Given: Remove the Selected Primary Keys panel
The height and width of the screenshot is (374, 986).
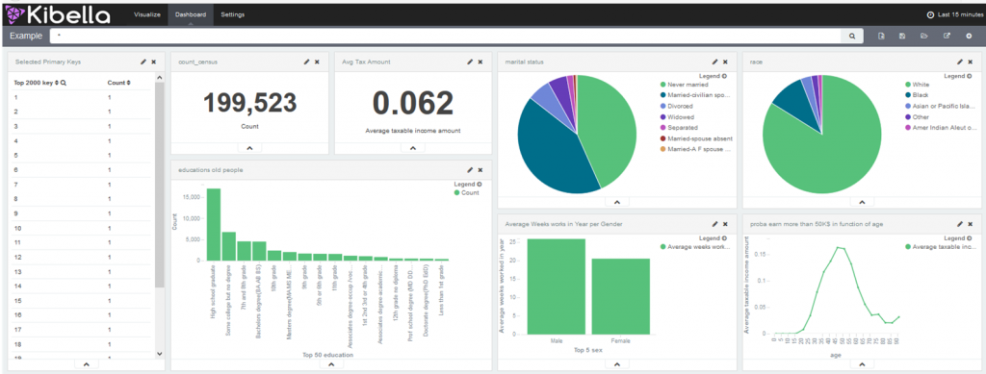Looking at the screenshot, I should 153,62.
